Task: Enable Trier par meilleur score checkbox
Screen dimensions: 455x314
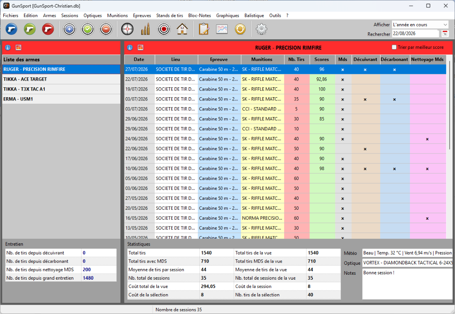Action: (394, 47)
